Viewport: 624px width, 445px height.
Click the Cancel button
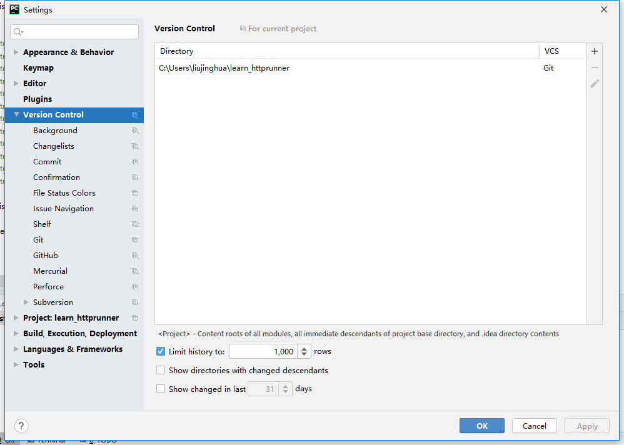(x=534, y=426)
